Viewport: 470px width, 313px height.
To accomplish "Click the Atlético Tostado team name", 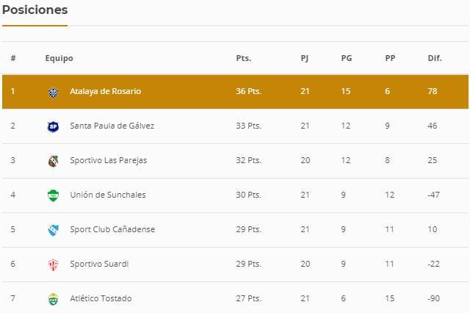I will [101, 299].
